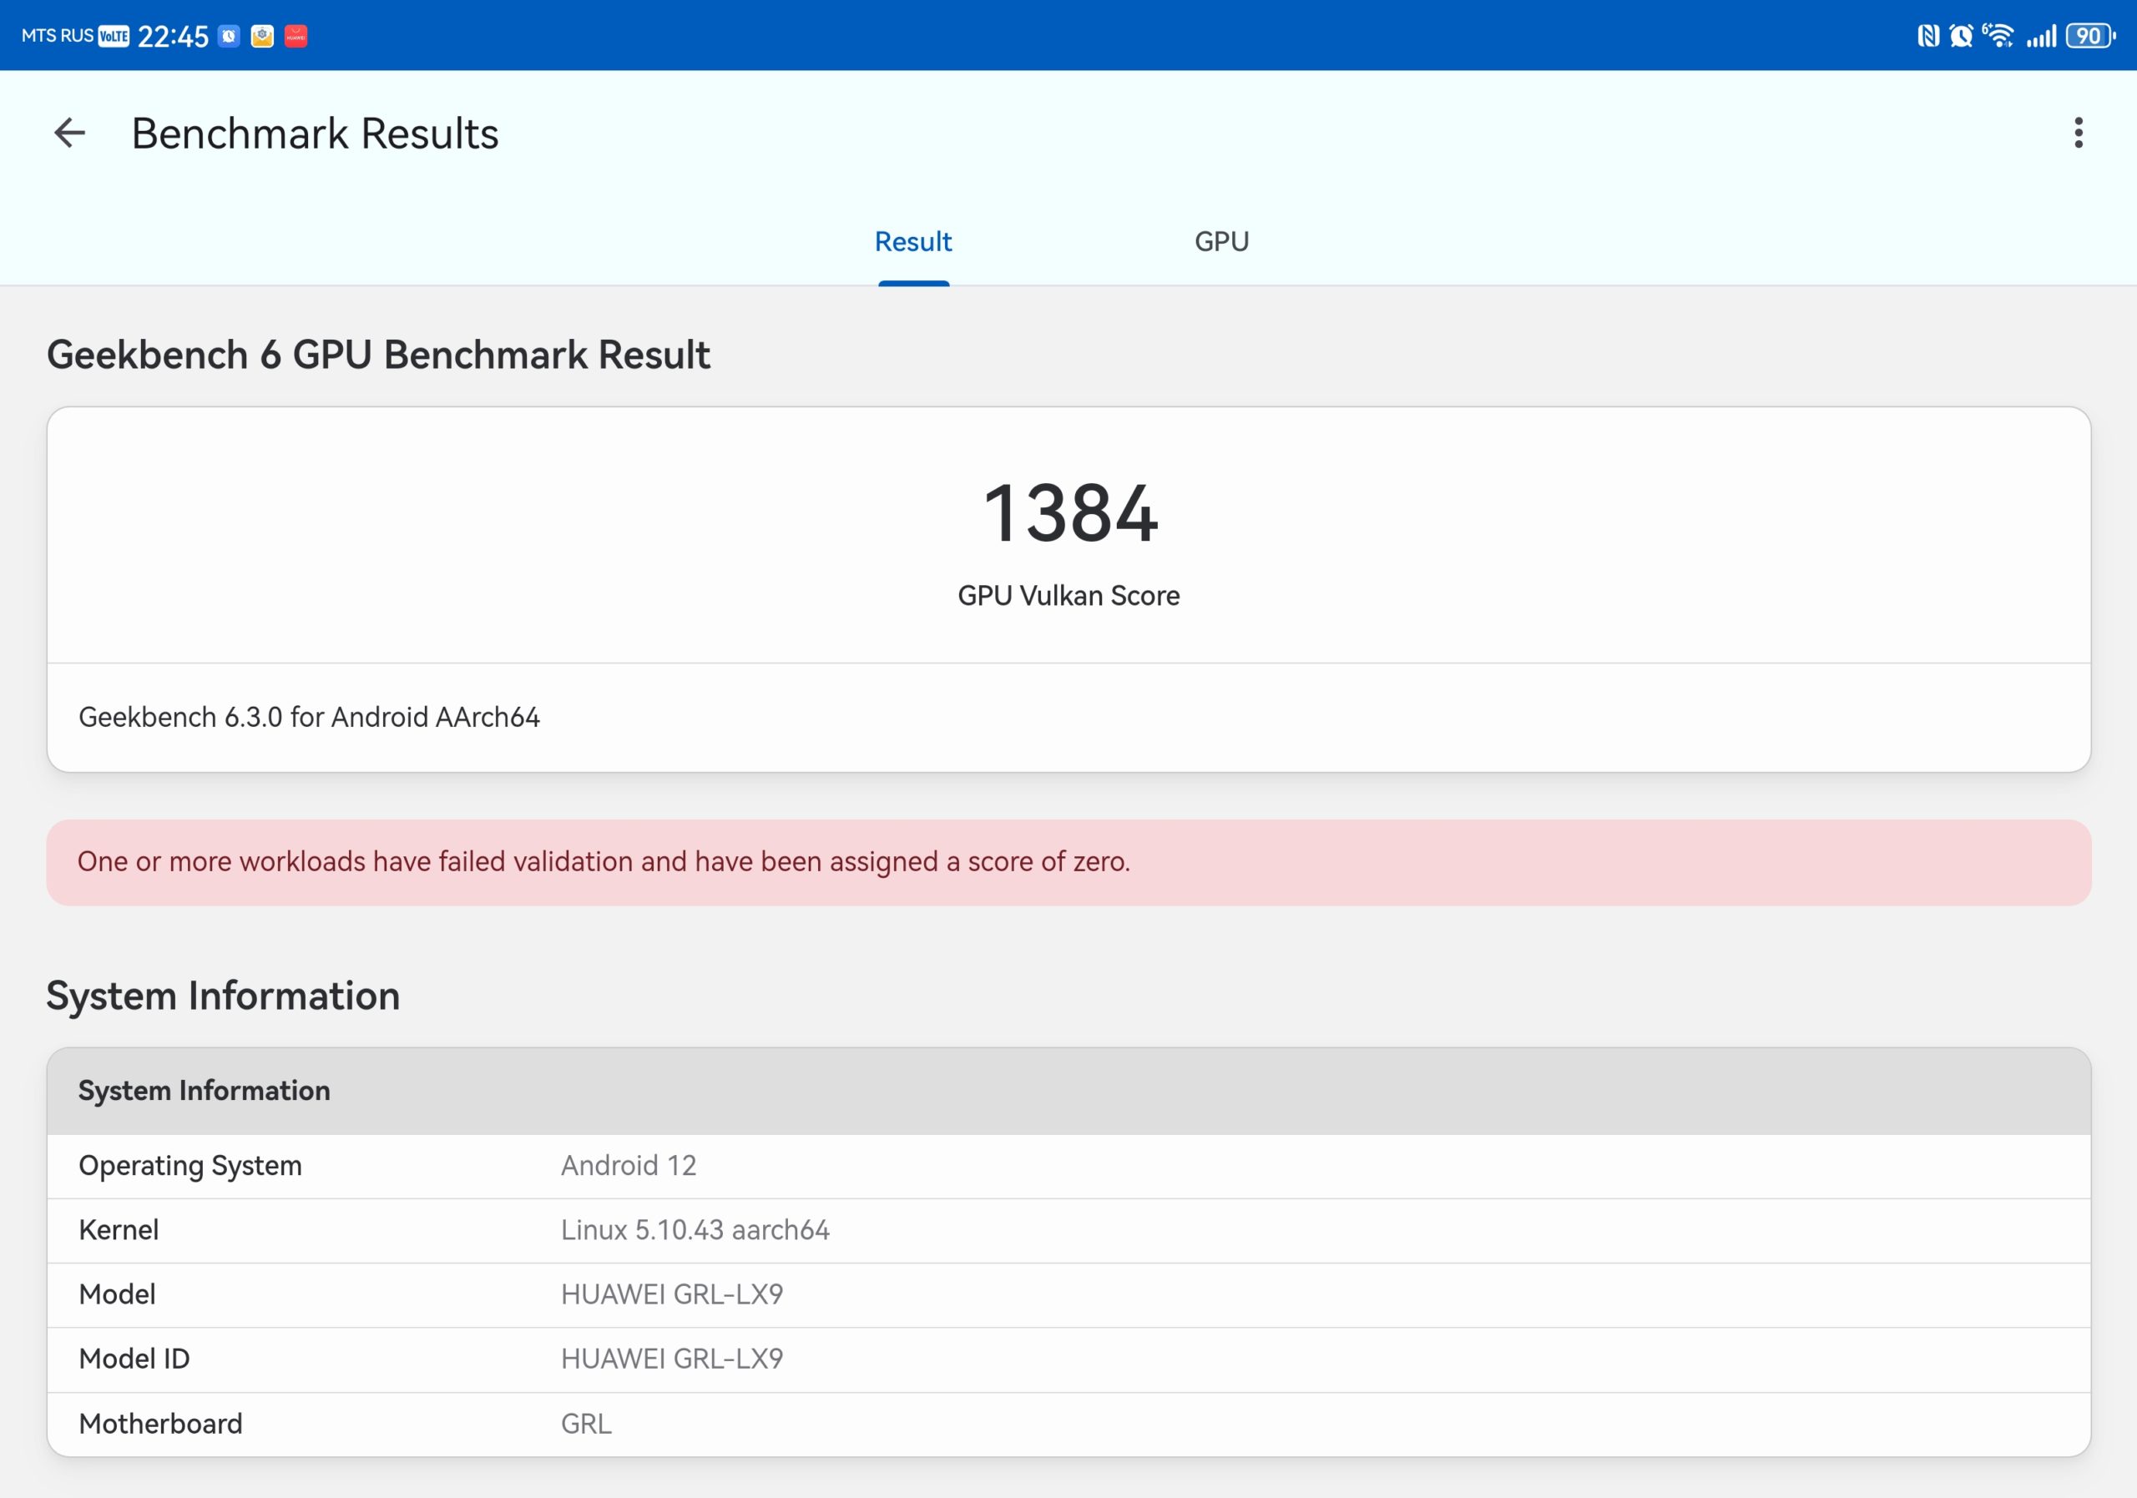Tap the alarm clock status icon

[x=1961, y=36]
